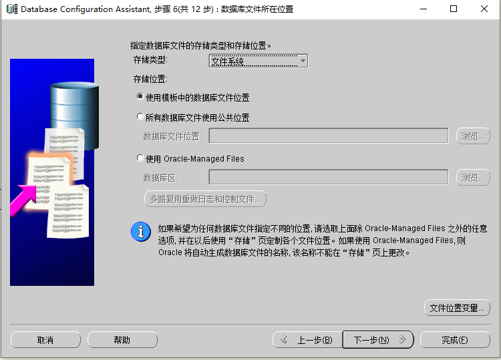
Task: Maximize the Database Configuration Assistant window
Action: (454, 9)
